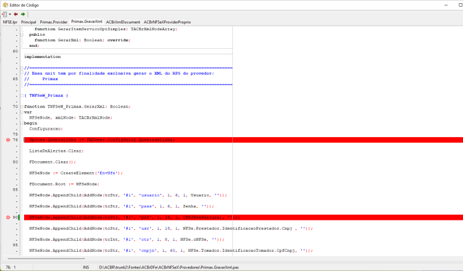Place cursor on 'implementation' keyword

[x=42, y=57]
